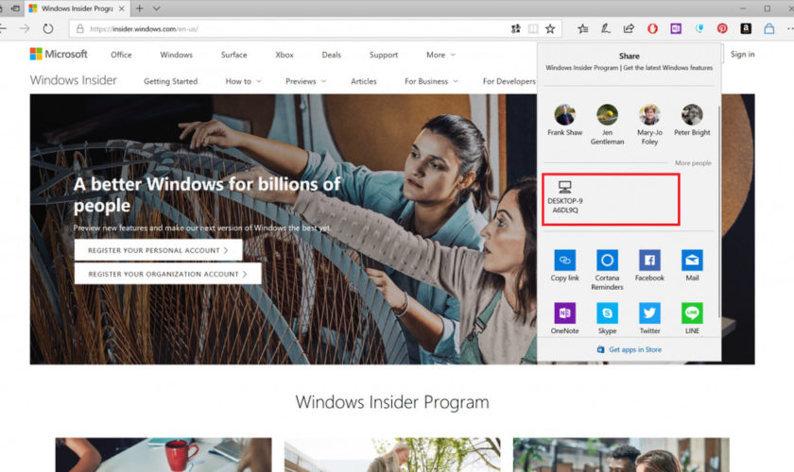Expand the More dropdown in Microsoft nav

[x=440, y=55]
